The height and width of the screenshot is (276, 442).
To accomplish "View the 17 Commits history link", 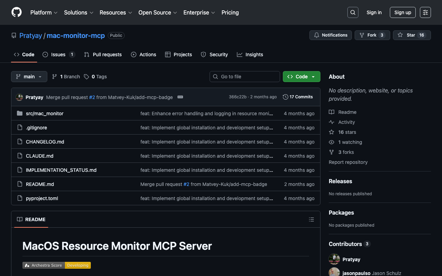I will pos(298,97).
